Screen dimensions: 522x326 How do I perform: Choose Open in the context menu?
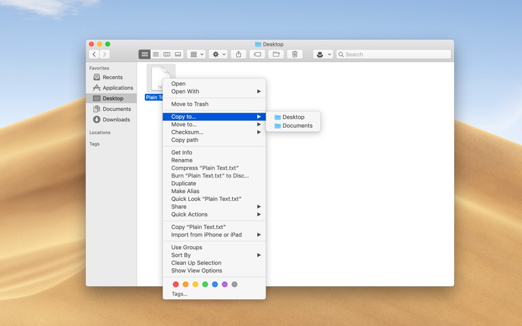click(x=214, y=83)
